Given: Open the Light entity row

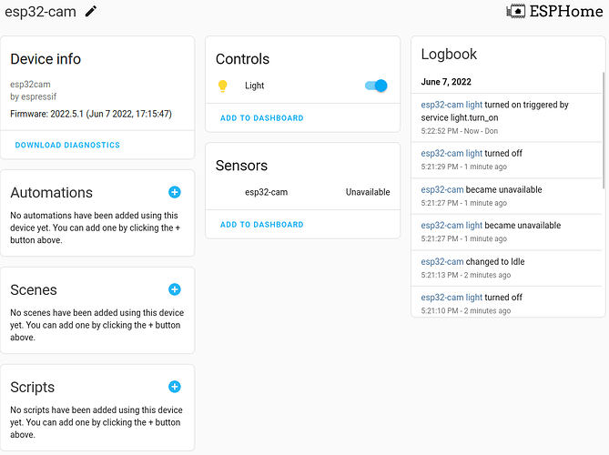Looking at the screenshot, I should (302, 86).
